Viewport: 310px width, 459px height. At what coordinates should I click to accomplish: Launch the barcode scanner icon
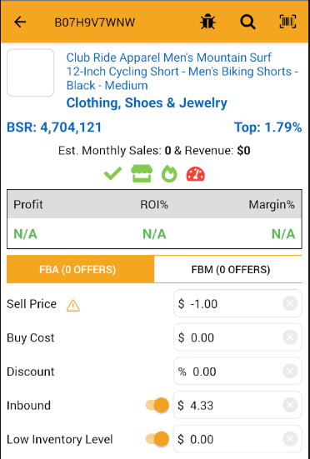287,22
